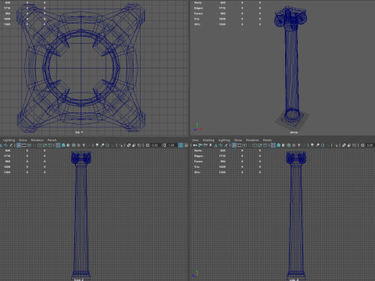Toggle Field Chart in side panel toolbar

pyautogui.click(x=255, y=145)
